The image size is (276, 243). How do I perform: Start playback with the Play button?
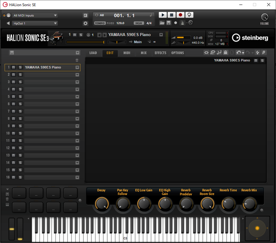point(162,15)
